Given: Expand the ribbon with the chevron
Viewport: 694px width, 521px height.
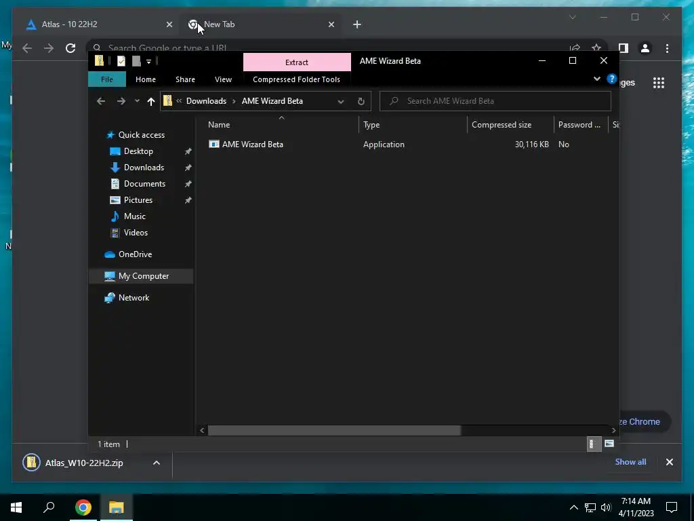Looking at the screenshot, I should tap(597, 79).
